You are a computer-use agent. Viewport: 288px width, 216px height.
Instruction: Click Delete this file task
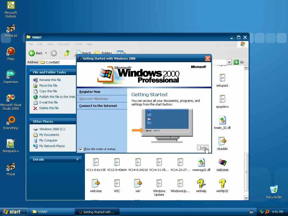pyautogui.click(x=49, y=108)
